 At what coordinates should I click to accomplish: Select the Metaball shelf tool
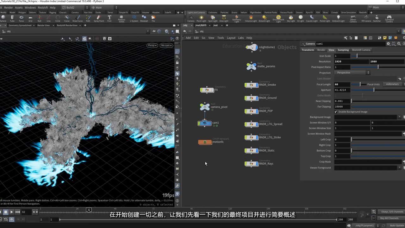(x=144, y=18)
